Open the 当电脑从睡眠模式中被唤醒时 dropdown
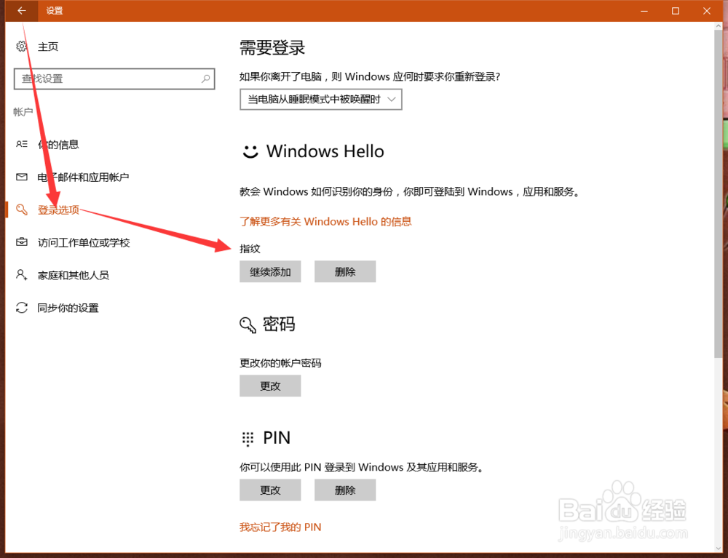The width and height of the screenshot is (728, 558). [x=321, y=99]
